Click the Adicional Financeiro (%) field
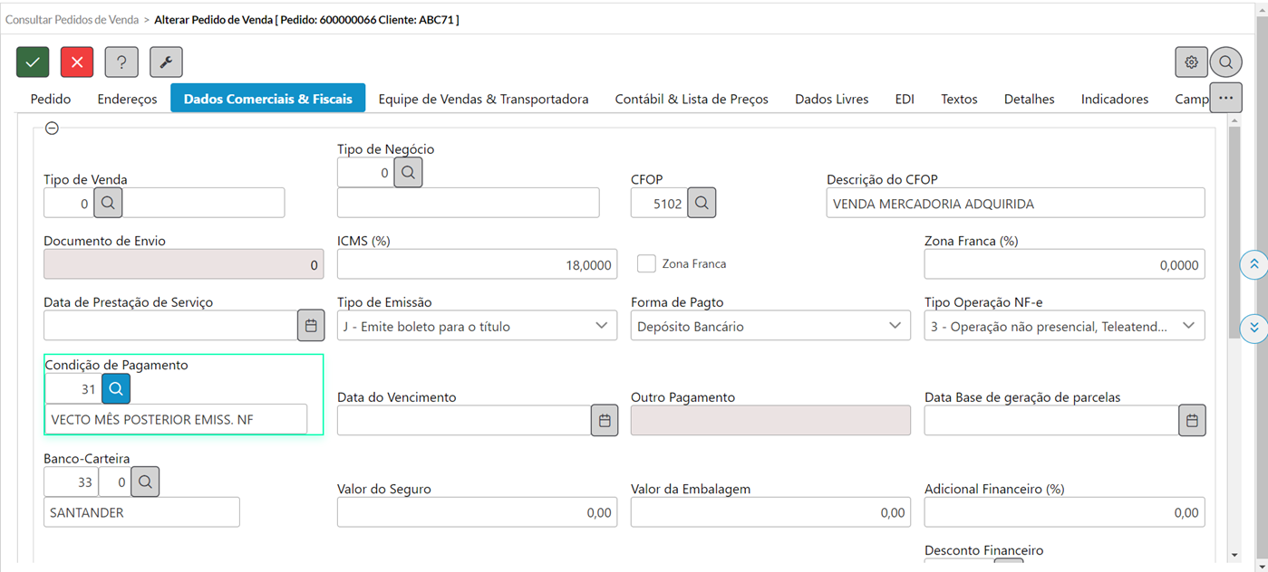Image resolution: width=1268 pixels, height=572 pixels. click(x=1064, y=512)
